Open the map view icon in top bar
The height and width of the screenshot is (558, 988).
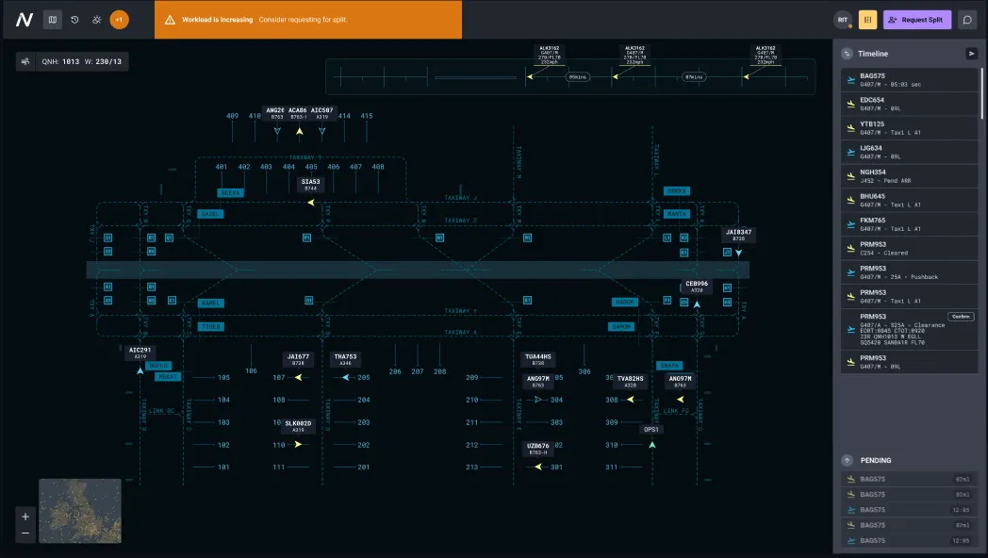[53, 19]
